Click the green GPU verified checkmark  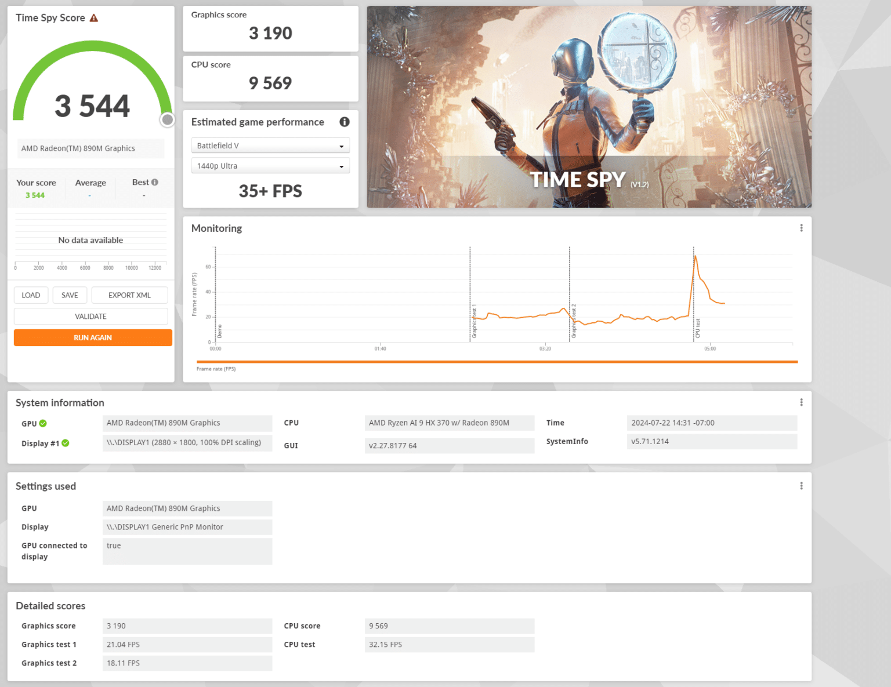click(x=43, y=423)
